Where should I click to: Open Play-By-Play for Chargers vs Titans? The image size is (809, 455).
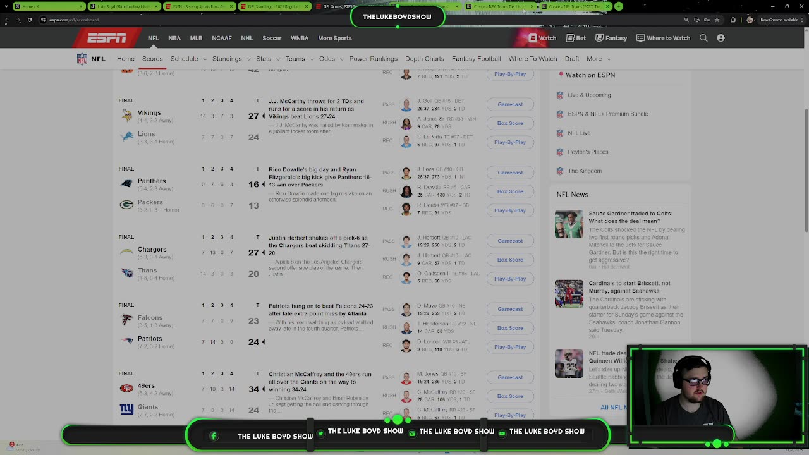pos(510,279)
